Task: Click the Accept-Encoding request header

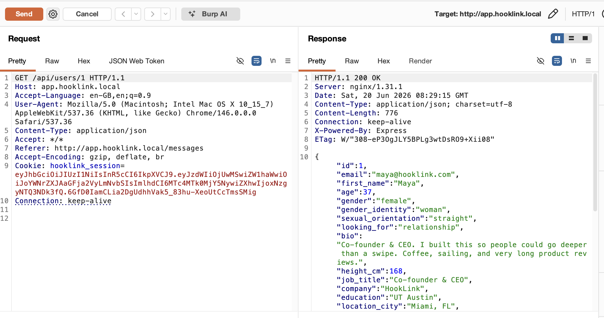Action: tap(89, 157)
